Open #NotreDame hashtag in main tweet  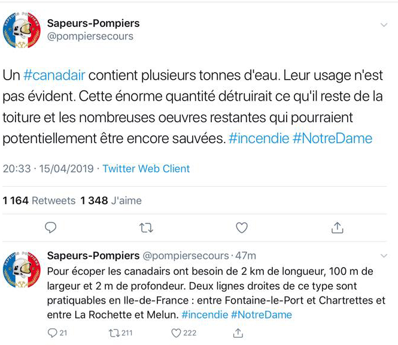[x=332, y=138]
